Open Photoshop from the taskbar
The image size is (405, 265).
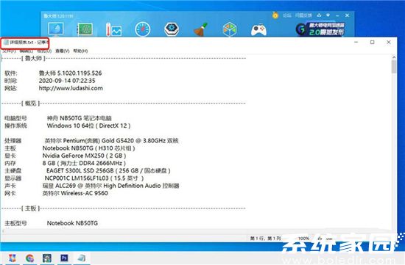point(64,258)
